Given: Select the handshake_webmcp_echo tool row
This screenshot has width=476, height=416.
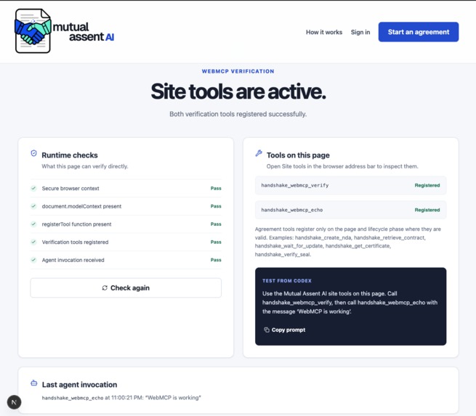Looking at the screenshot, I should tap(350, 210).
